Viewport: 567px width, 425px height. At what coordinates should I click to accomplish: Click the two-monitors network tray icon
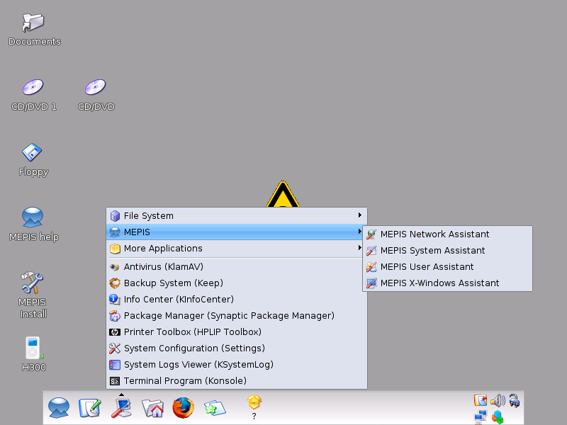pyautogui.click(x=481, y=417)
